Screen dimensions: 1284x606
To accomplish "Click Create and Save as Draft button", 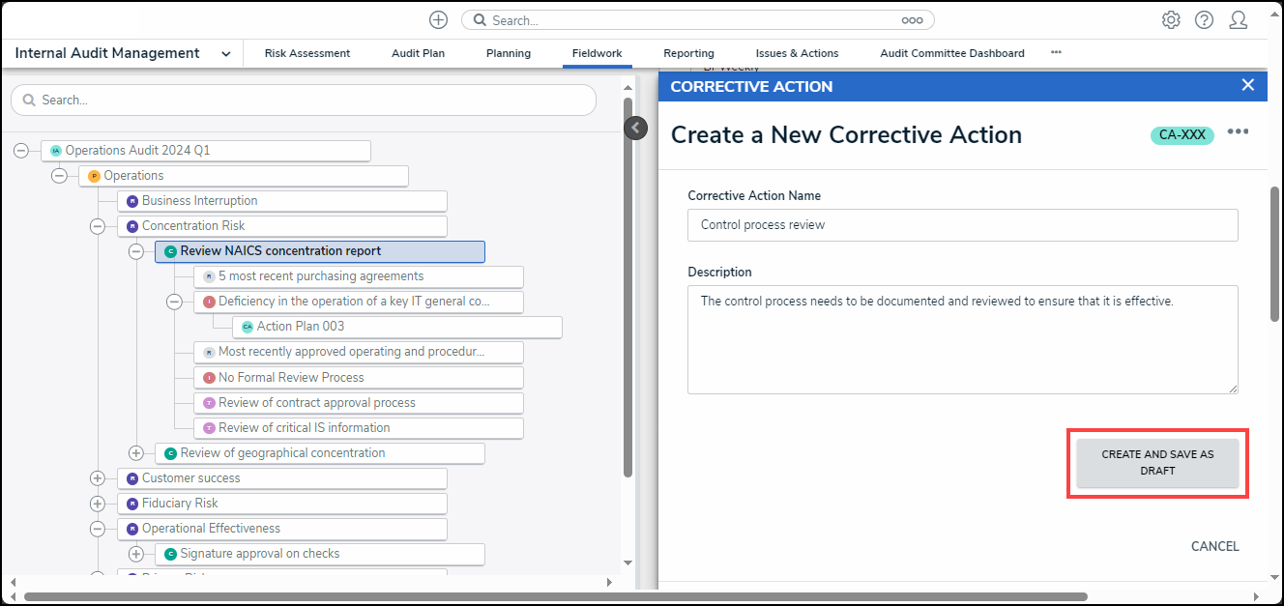I will pos(1157,463).
